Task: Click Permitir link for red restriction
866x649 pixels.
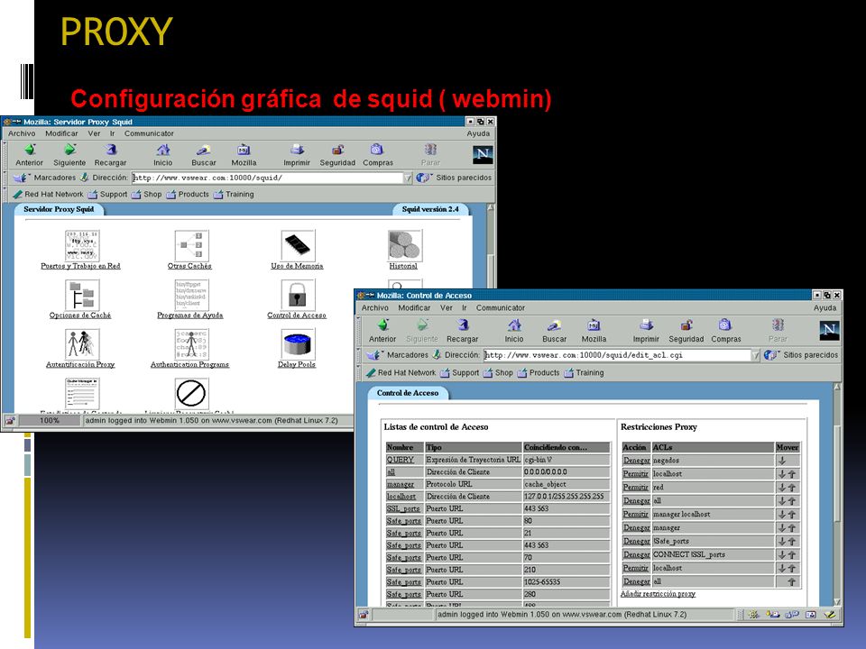Action: [x=635, y=488]
